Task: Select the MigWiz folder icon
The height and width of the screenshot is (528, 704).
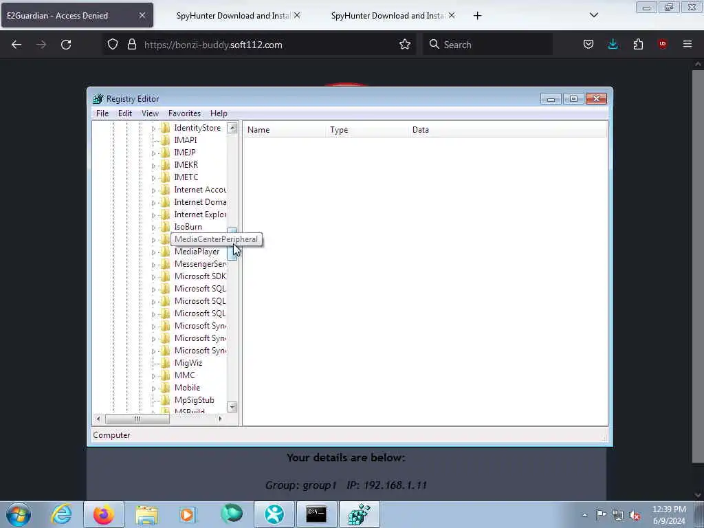Action: [x=165, y=363]
